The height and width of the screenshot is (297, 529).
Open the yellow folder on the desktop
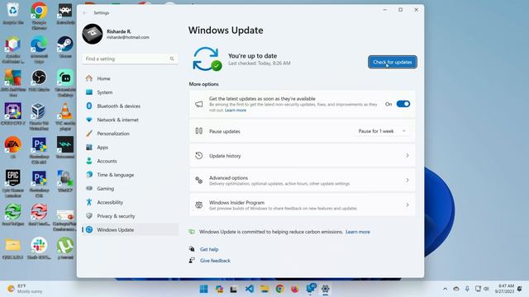click(x=13, y=247)
